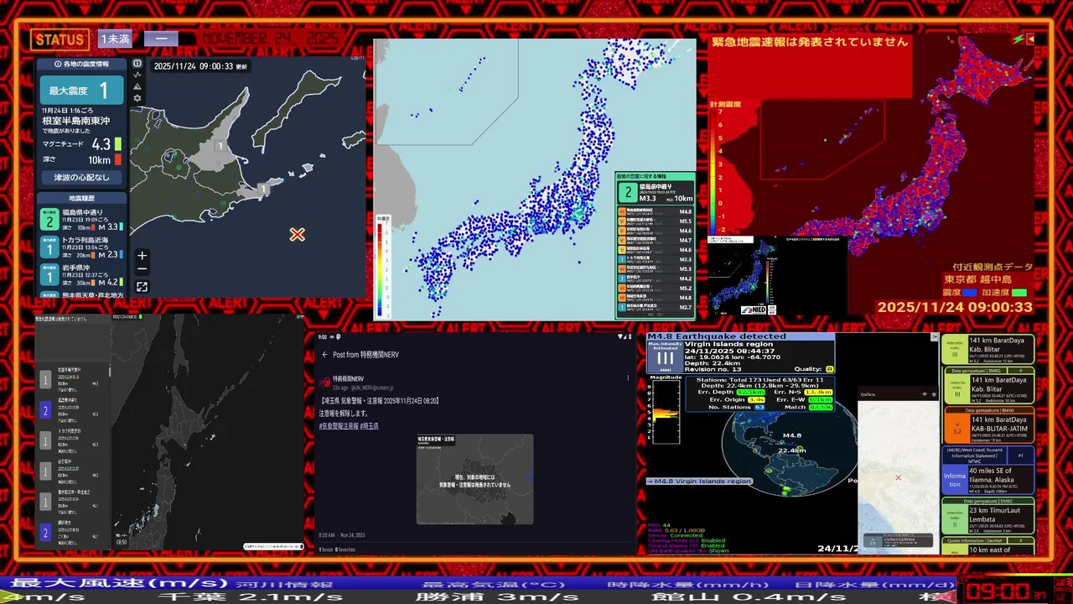Click the 'Sound Alarms (S): Enabled' status line

[687, 545]
